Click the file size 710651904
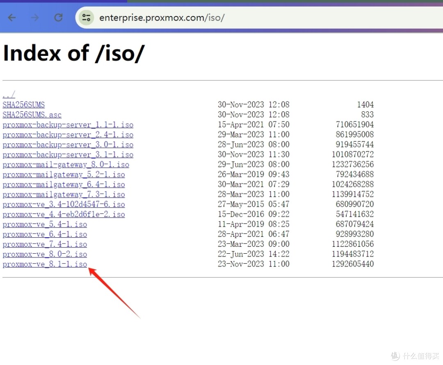 coord(354,125)
